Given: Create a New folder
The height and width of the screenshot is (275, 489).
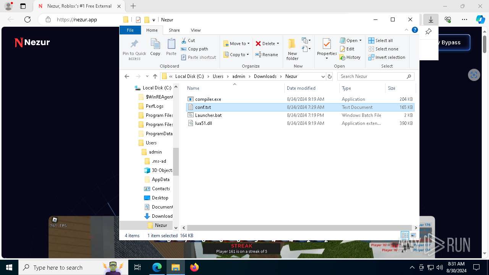Looking at the screenshot, I should 292,49.
